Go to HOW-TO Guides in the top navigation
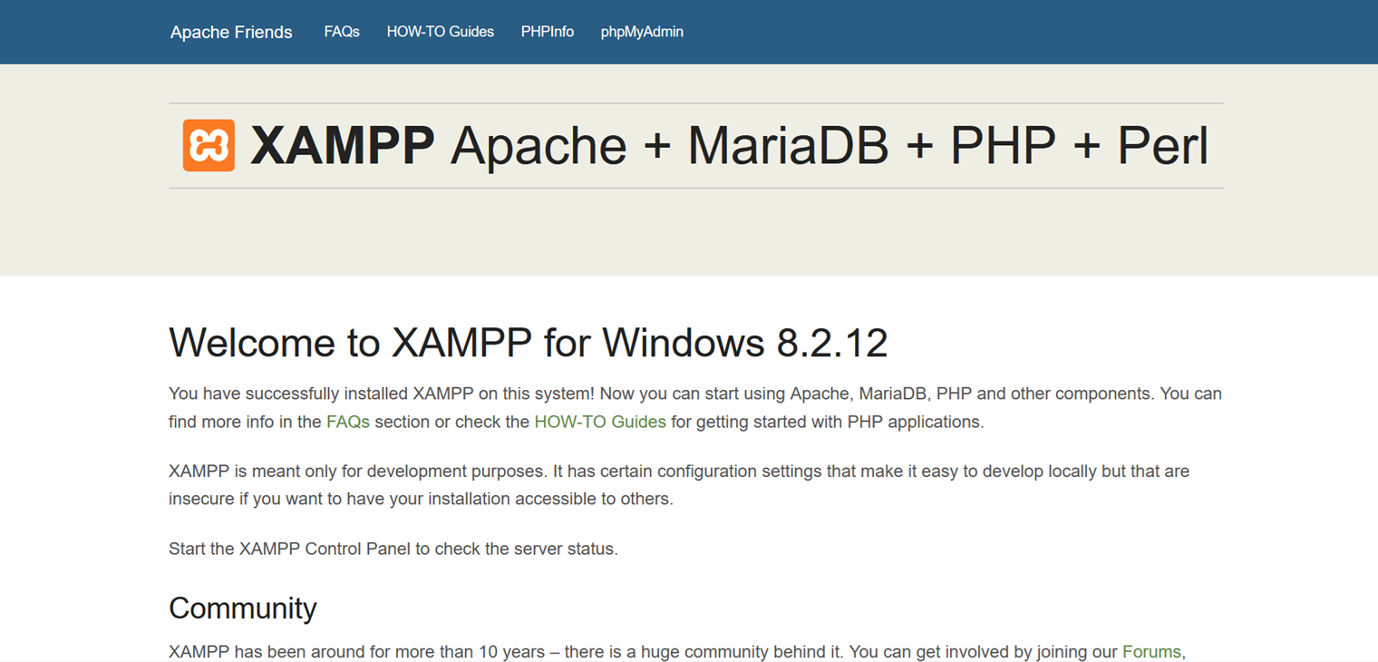The image size is (1378, 662). [441, 32]
